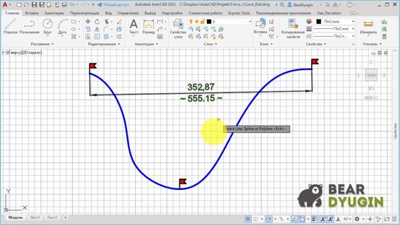Viewport: 400px width, 225px height.
Task: Click the Rectangle tool icon
Action: coord(74,22)
